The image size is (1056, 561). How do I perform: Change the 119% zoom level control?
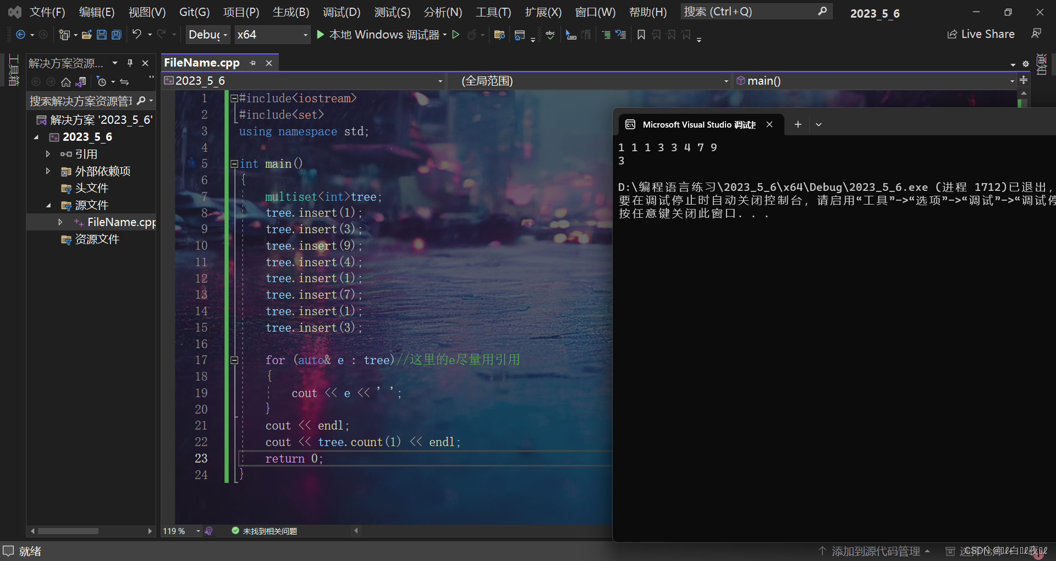[x=180, y=531]
